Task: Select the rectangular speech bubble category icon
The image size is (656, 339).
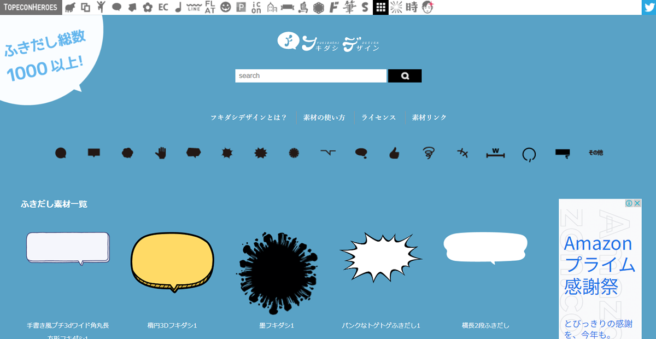Action: (94, 153)
